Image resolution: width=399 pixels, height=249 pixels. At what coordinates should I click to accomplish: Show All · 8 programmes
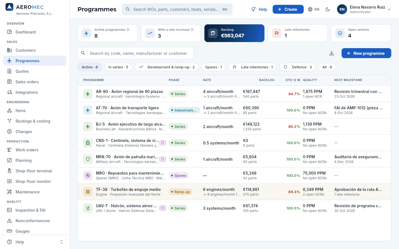tap(327, 67)
